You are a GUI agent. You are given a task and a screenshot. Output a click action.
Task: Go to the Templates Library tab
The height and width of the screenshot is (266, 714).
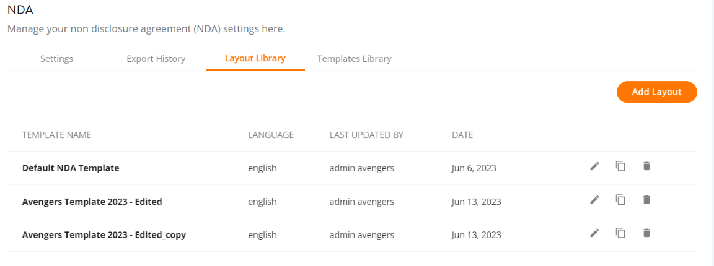click(355, 59)
